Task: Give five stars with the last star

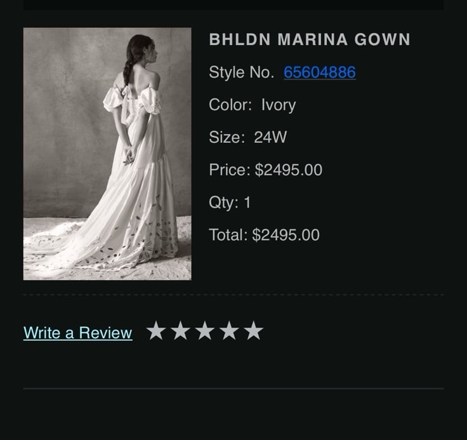Action: [x=253, y=330]
